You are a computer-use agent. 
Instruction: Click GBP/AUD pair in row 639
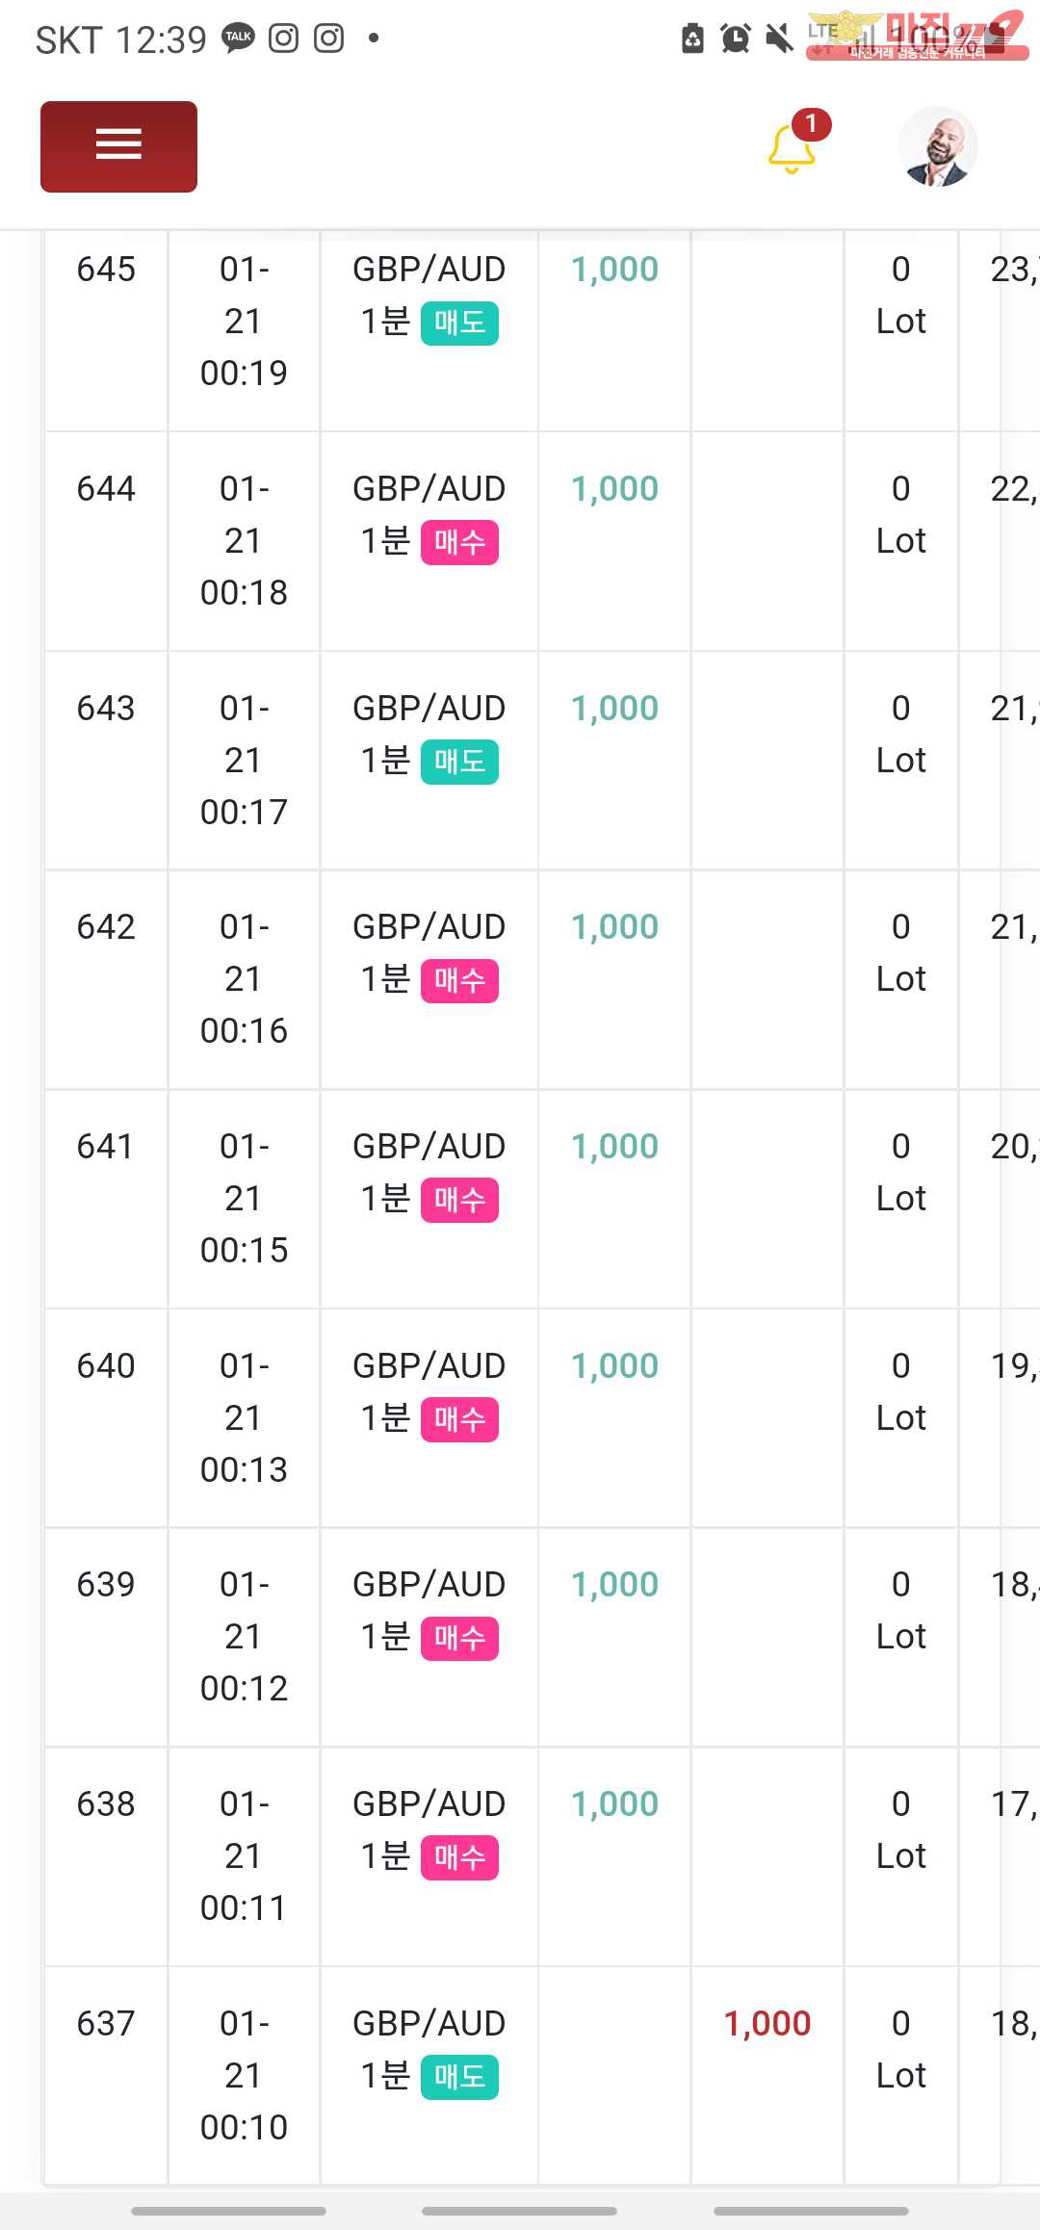pyautogui.click(x=429, y=1585)
